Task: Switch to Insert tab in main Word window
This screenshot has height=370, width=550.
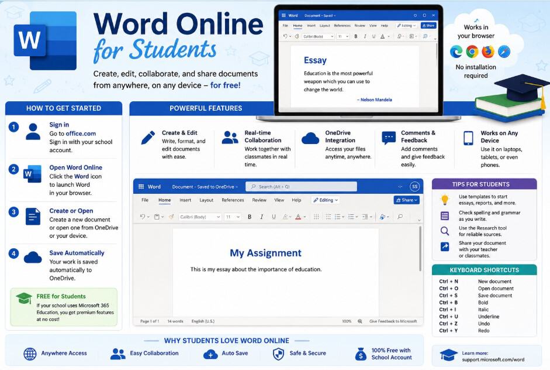Action: [x=185, y=200]
